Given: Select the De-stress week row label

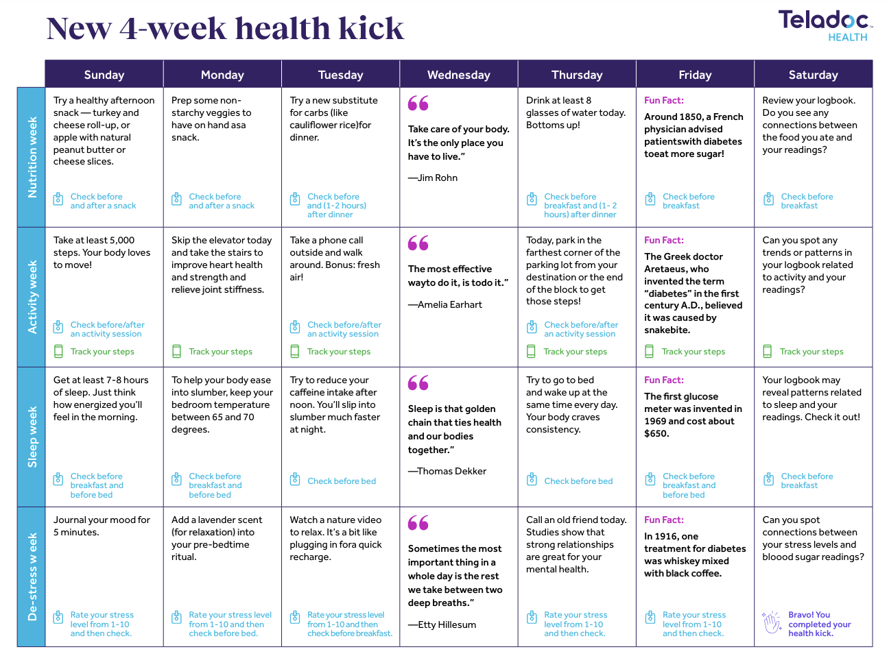Looking at the screenshot, I should point(32,577).
